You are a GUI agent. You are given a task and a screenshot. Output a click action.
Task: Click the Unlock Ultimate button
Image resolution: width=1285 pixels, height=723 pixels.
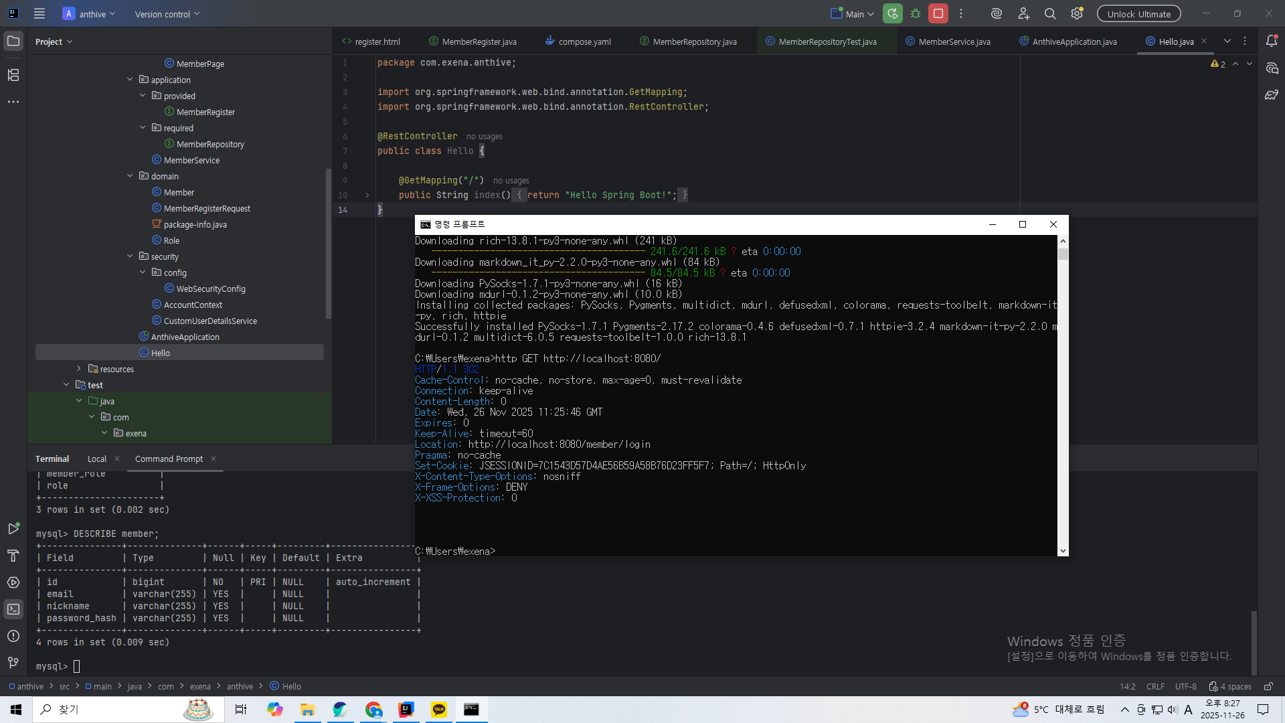coord(1138,13)
